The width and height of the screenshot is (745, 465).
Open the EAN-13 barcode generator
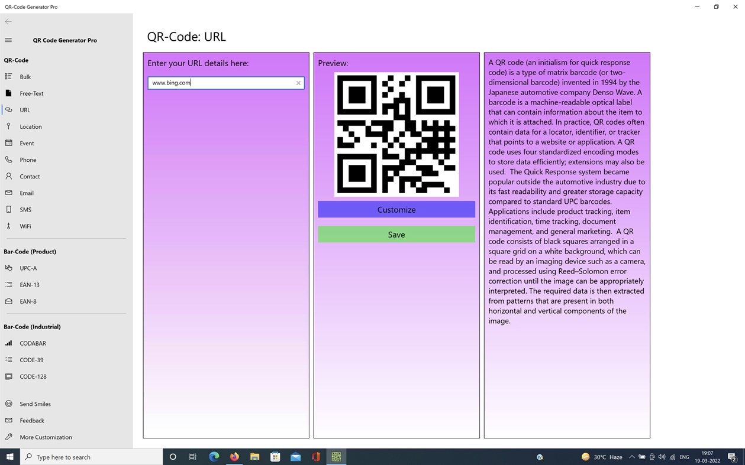pyautogui.click(x=28, y=284)
